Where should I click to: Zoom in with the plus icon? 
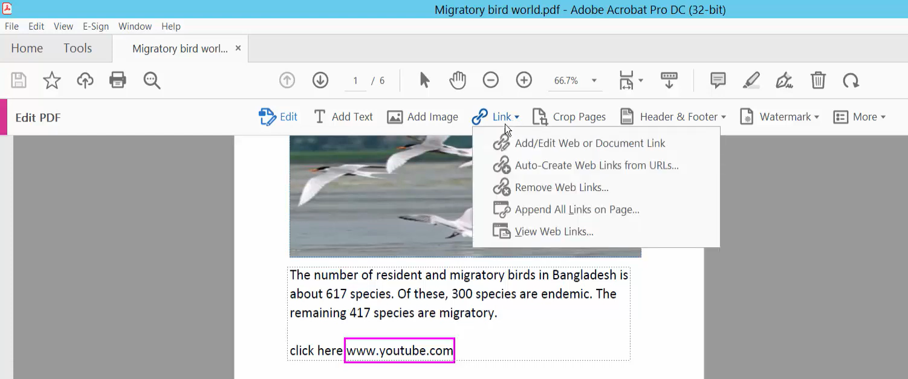[x=524, y=80]
